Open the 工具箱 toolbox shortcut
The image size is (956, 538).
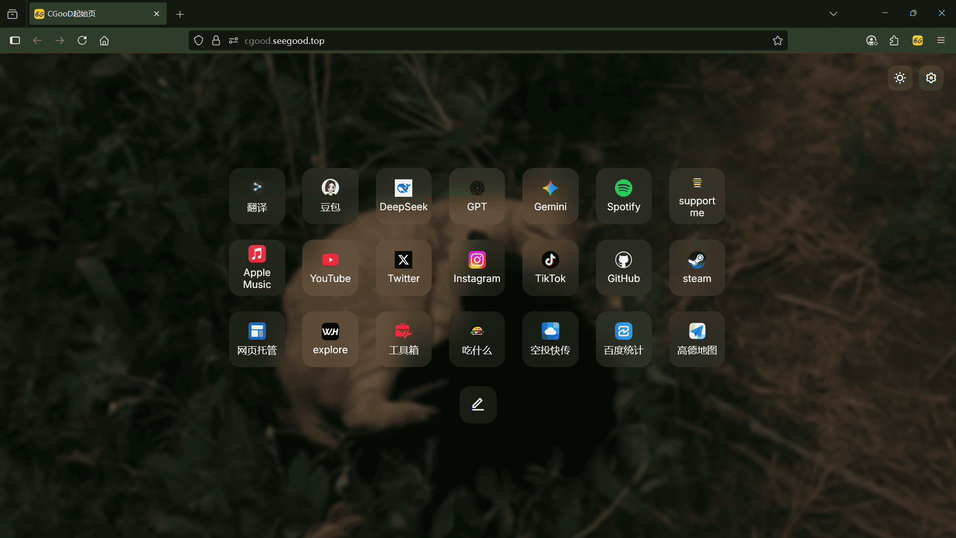click(x=404, y=339)
